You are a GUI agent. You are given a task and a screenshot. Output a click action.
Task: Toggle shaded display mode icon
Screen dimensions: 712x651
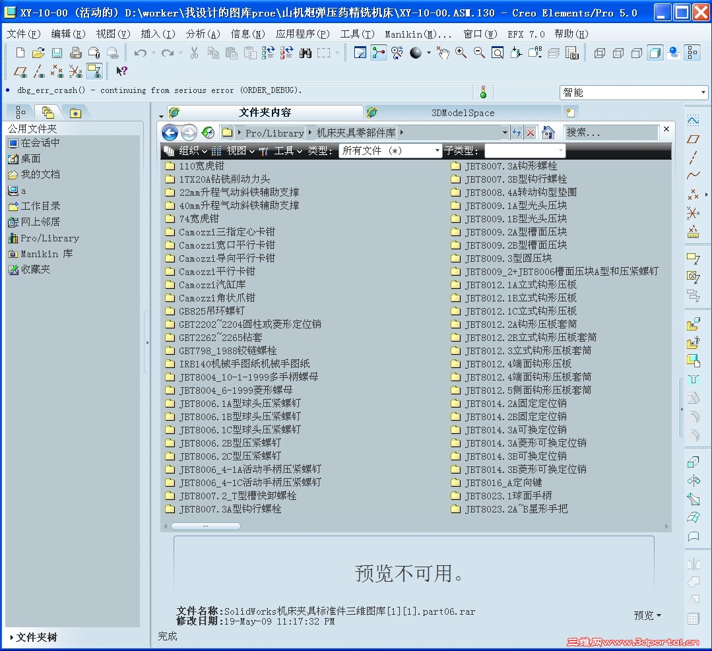655,53
